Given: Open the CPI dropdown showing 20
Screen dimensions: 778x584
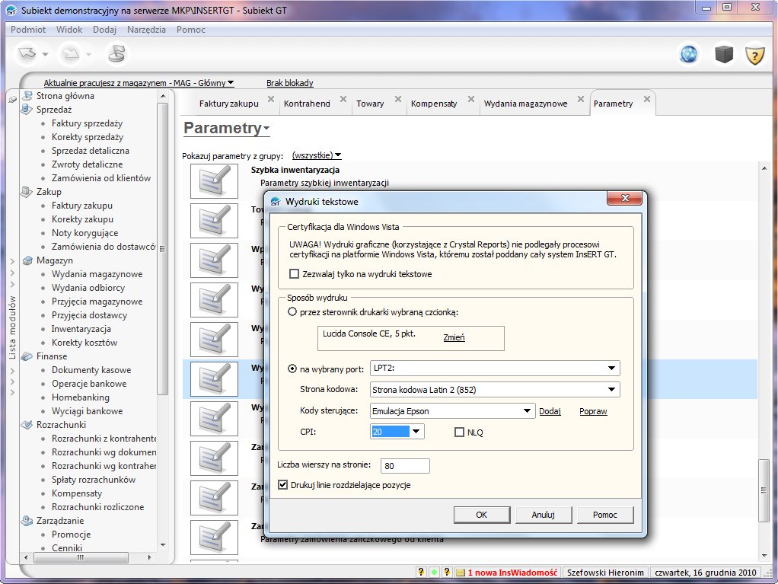Looking at the screenshot, I should [416, 432].
